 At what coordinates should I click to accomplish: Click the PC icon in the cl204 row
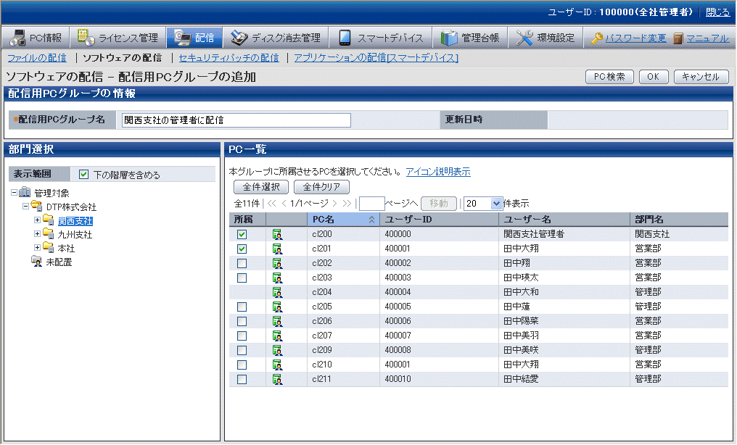tap(276, 292)
